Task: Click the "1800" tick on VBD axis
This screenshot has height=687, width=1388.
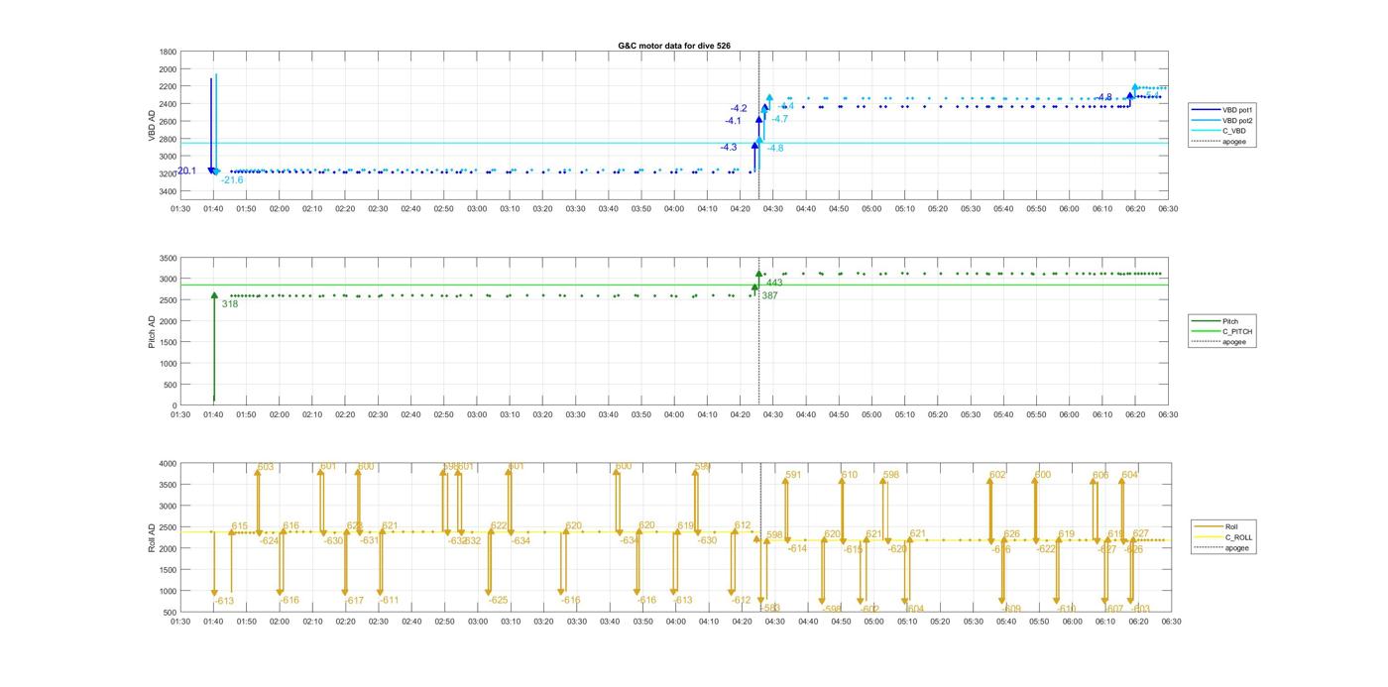Action: coord(169,52)
